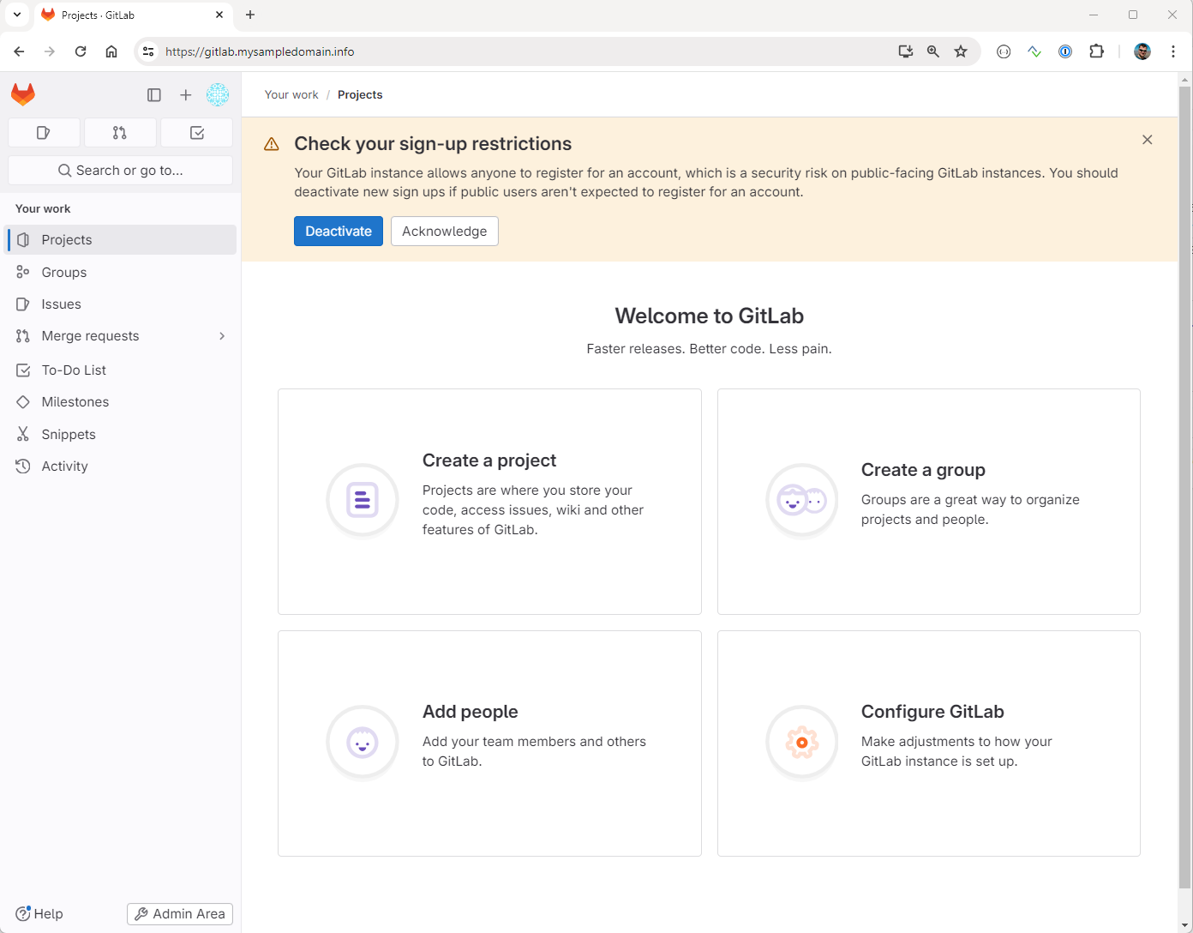Select Groups in the sidebar
Image resolution: width=1193 pixels, height=933 pixels.
point(64,273)
